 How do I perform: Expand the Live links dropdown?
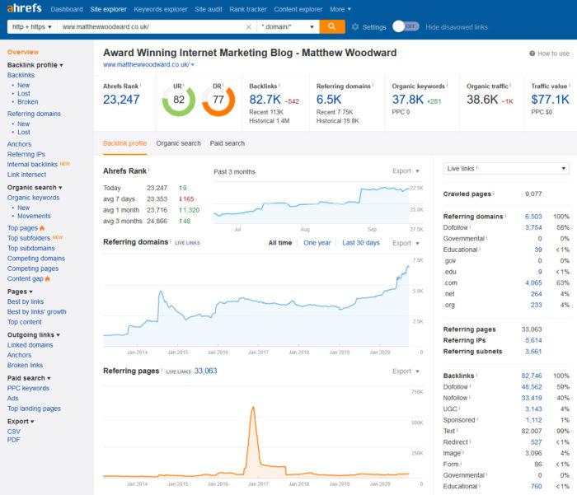[505, 168]
